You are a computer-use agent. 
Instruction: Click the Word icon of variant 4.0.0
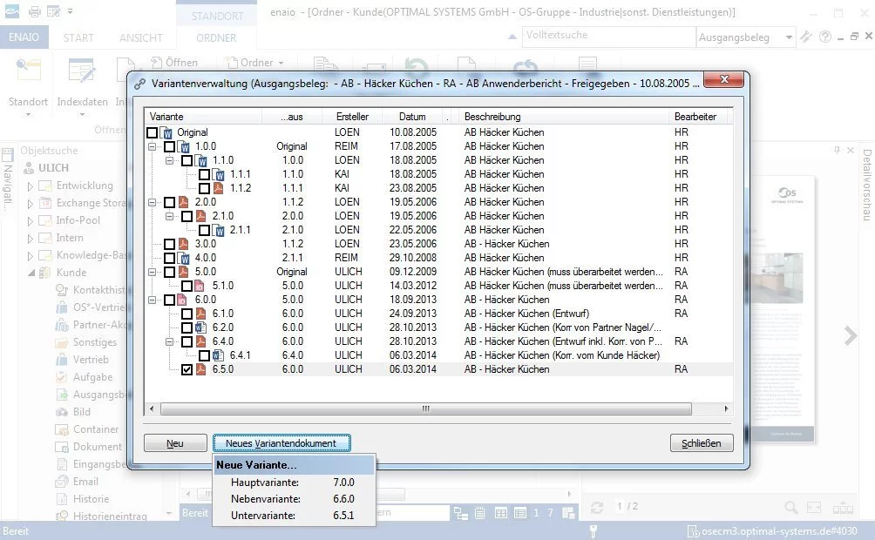click(x=184, y=259)
